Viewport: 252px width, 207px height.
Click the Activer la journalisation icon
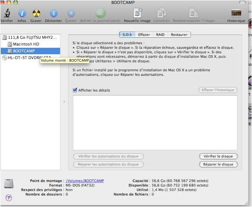tap(100, 13)
